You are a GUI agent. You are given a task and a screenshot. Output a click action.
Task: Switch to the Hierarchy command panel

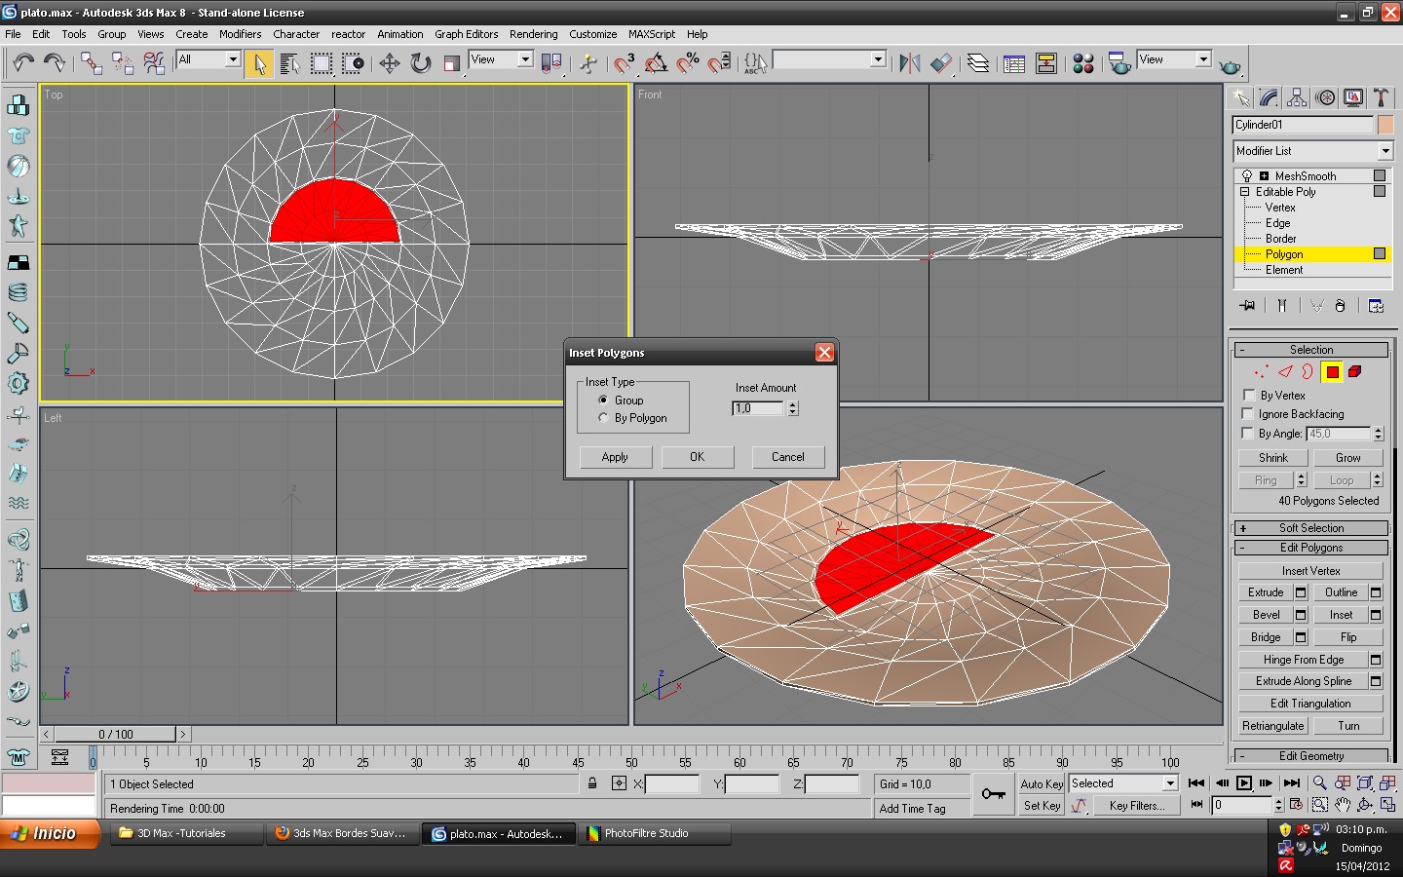click(x=1297, y=97)
